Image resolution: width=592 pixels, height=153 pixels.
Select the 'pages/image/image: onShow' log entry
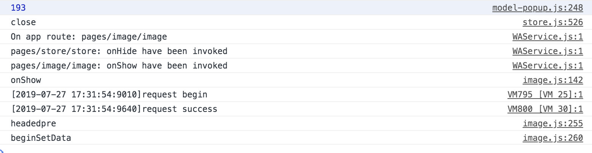point(119,66)
